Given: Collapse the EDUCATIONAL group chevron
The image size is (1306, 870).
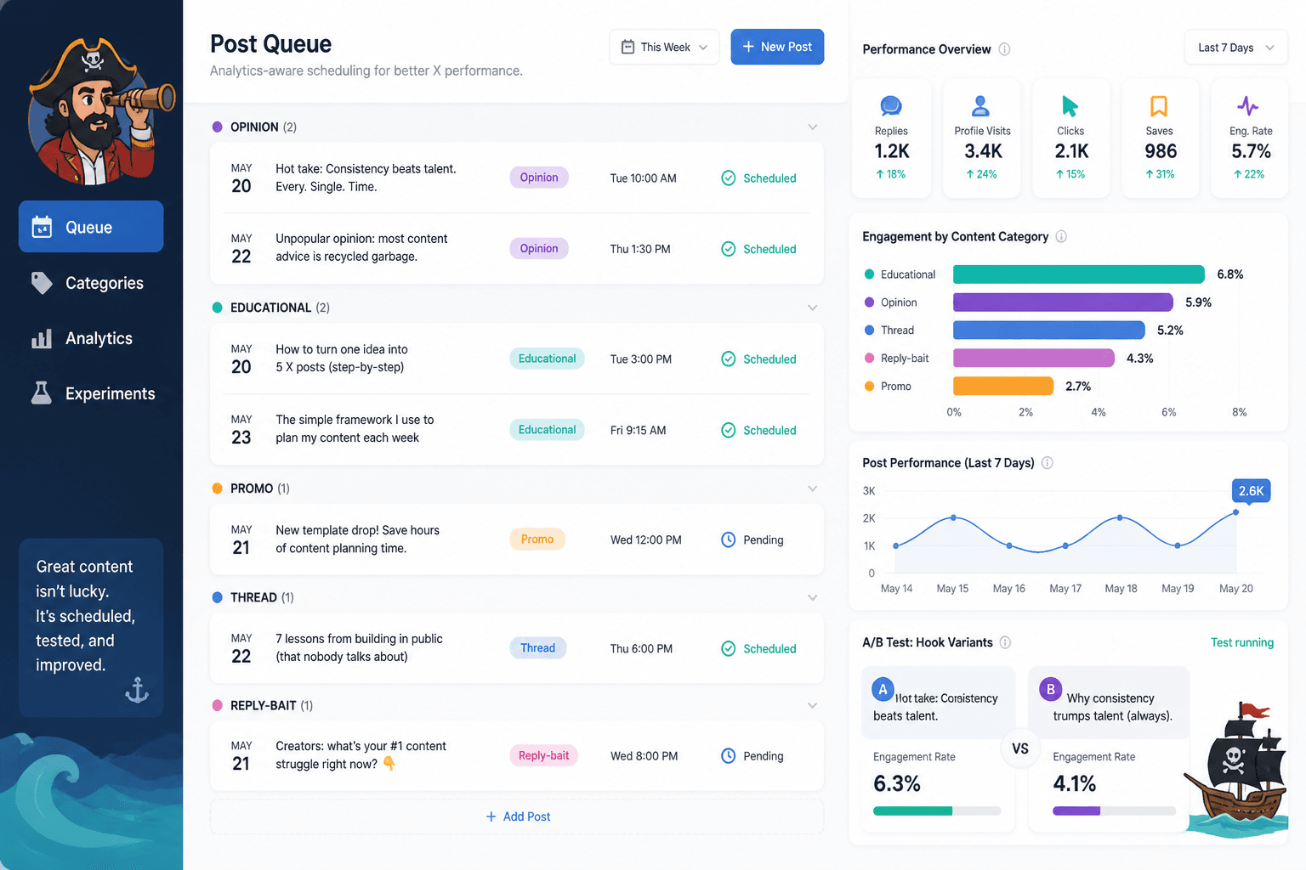Looking at the screenshot, I should pyautogui.click(x=812, y=308).
